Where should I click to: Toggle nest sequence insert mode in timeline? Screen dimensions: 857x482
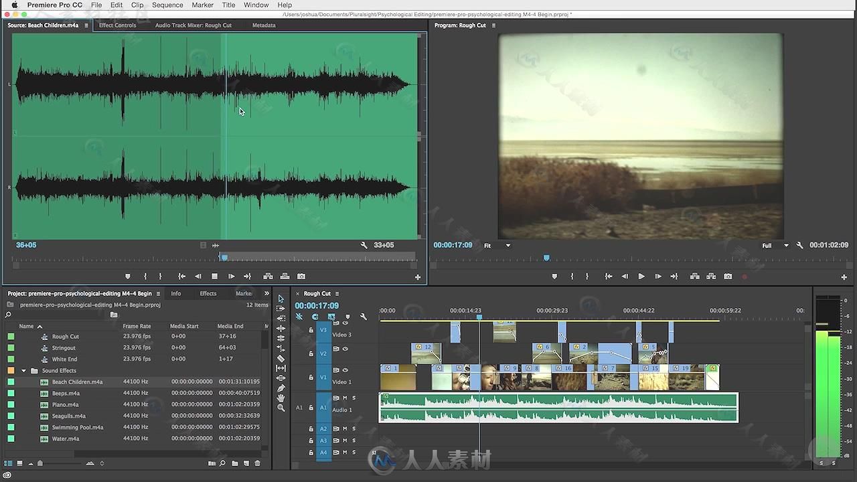coord(299,317)
